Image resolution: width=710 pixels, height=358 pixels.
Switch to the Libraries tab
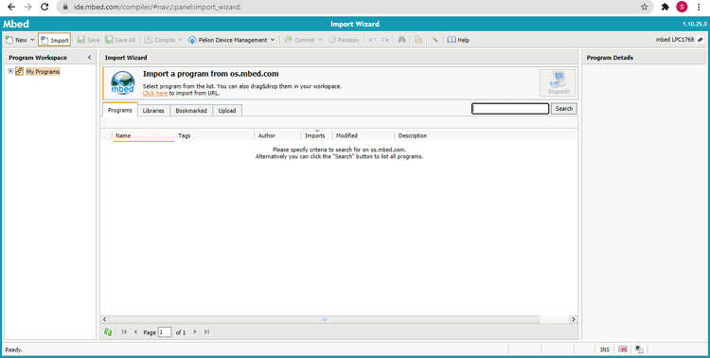click(153, 111)
